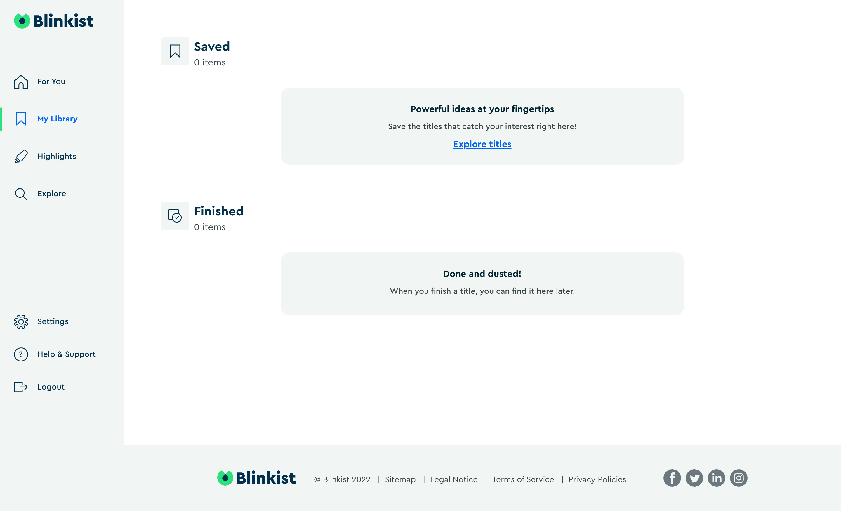The width and height of the screenshot is (841, 511).
Task: Open the Instagram icon in the footer
Action: coord(739,478)
